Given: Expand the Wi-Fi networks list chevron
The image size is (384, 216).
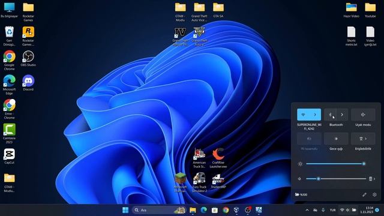Looking at the screenshot, I should click(315, 115).
